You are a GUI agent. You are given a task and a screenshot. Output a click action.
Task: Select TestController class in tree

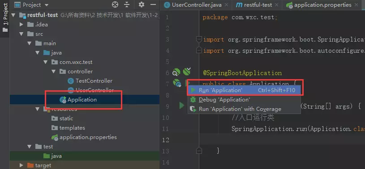94,81
